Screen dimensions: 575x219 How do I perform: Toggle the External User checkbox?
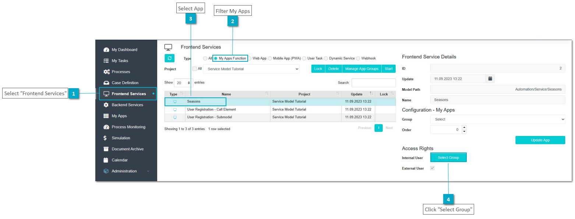[x=432, y=168]
